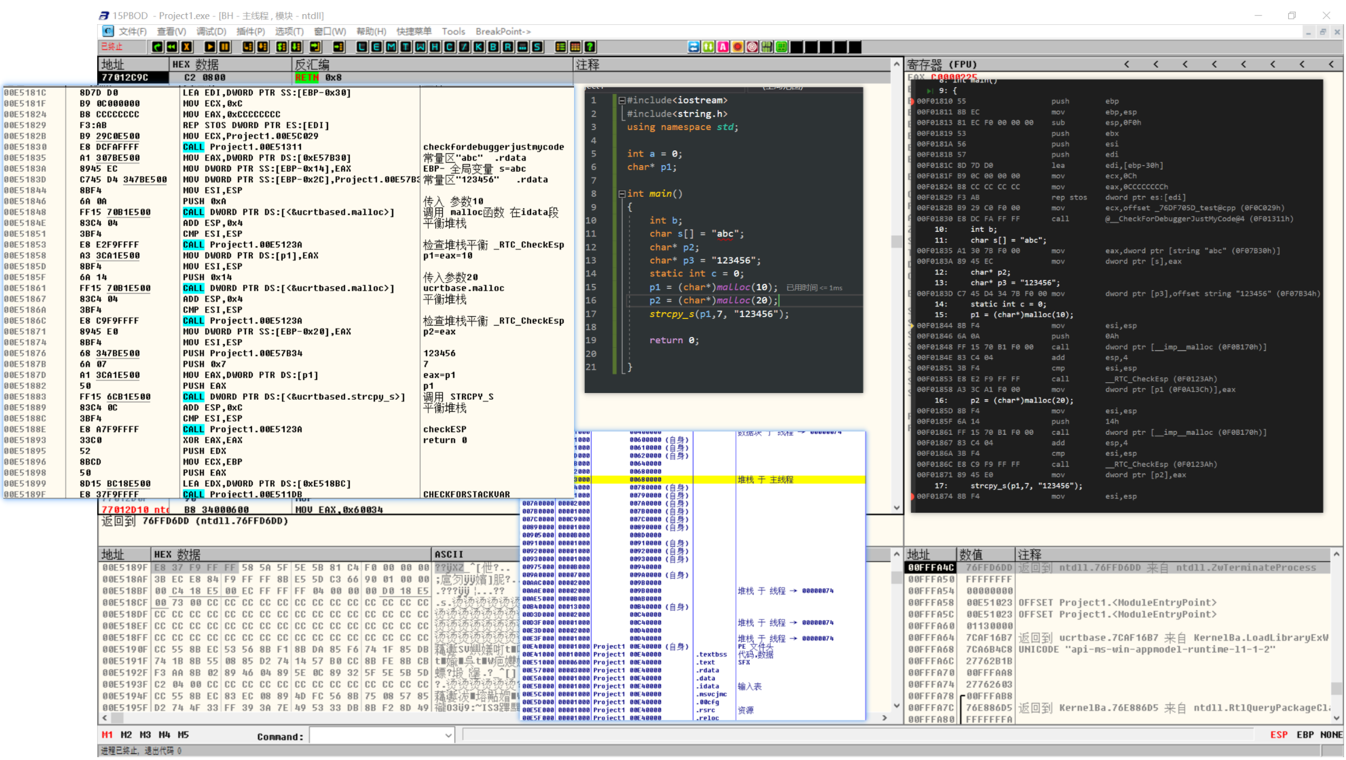Open Call stack via K icon
Screen dimensions: 1346x760
click(479, 47)
